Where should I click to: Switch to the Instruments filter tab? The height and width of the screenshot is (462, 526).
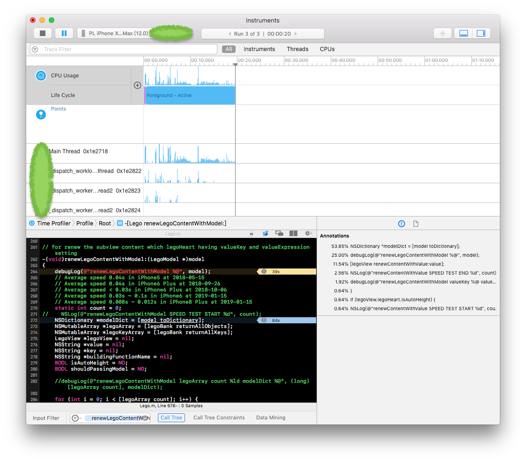pyautogui.click(x=259, y=49)
